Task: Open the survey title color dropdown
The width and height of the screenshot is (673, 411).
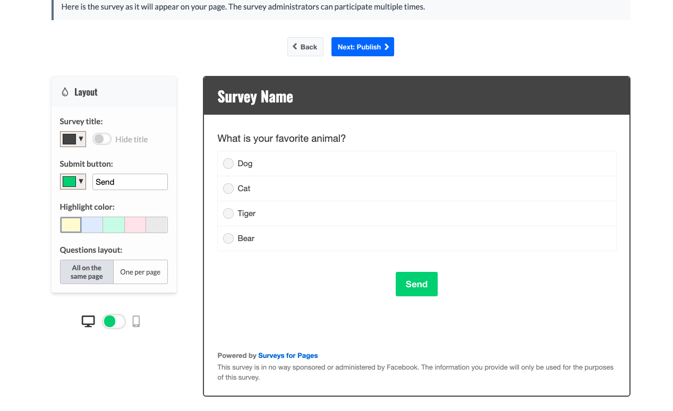Action: coord(73,139)
